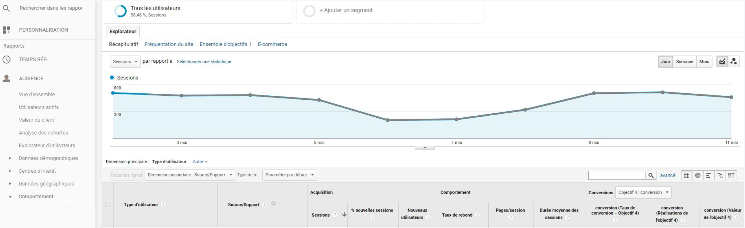This screenshot has height=228, width=745.
Task: Open the Autre dimension dropdown
Action: pos(200,162)
